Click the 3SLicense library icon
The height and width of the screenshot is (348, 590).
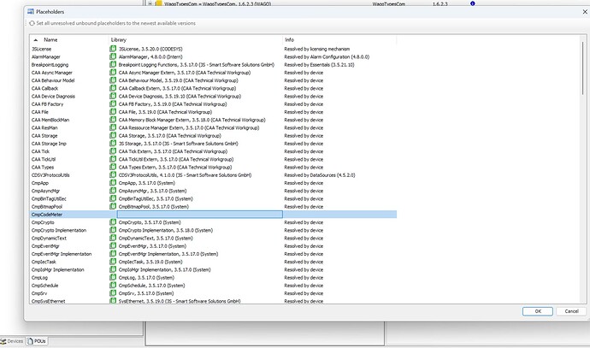(x=113, y=49)
